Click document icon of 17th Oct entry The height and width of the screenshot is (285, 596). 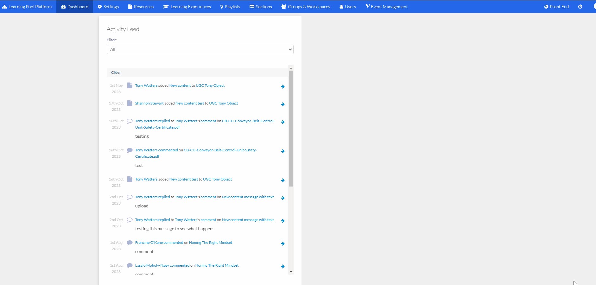[130, 103]
